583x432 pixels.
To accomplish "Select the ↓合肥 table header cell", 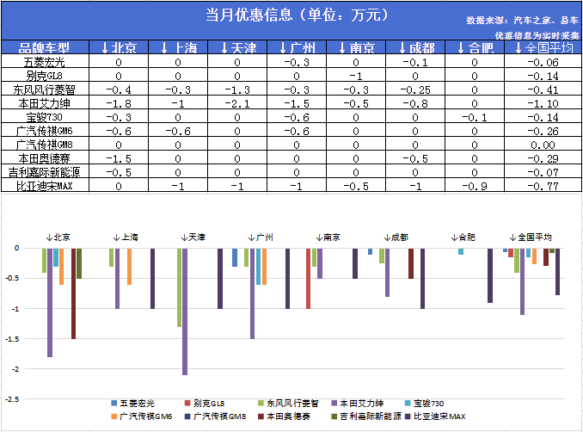I will coord(475,47).
